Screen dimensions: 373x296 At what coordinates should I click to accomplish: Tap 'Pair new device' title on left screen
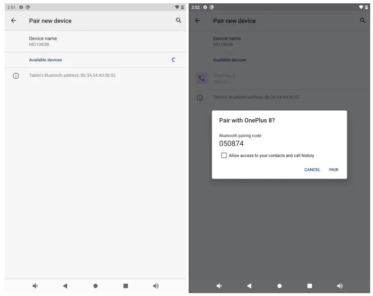click(x=50, y=21)
